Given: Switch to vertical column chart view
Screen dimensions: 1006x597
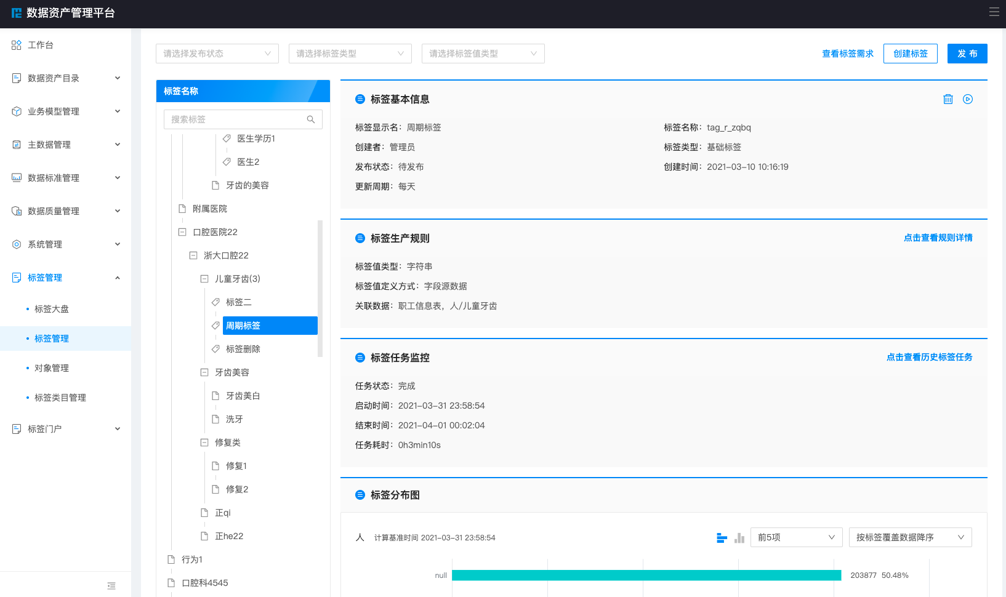Looking at the screenshot, I should click(739, 538).
